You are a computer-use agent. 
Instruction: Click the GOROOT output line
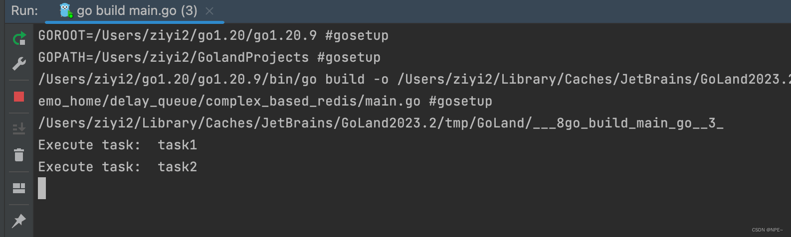(x=213, y=35)
